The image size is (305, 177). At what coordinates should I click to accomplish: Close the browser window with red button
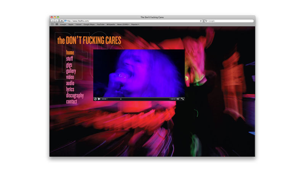click(x=52, y=17)
